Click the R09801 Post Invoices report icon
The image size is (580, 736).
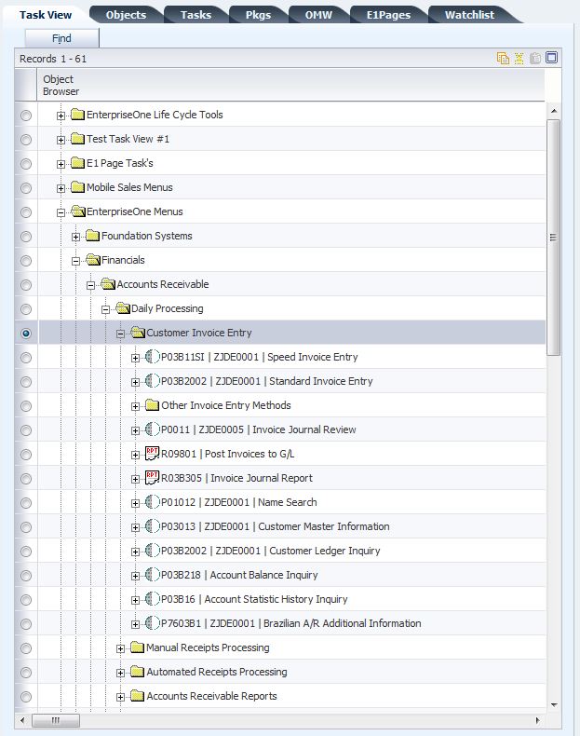(153, 454)
